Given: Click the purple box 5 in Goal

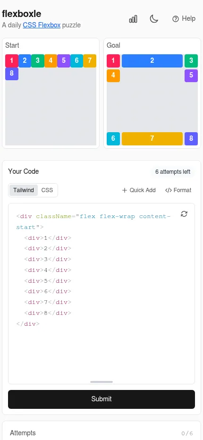Looking at the screenshot, I should tap(191, 76).
